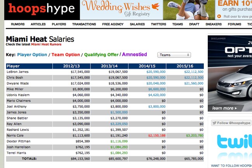This screenshot has width=252, height=168.
Task: Click the 2012/13 total $84,153,560
Action: click(80, 159)
